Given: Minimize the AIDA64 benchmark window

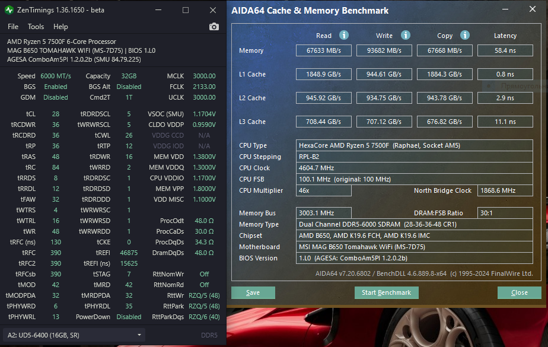Looking at the screenshot, I should [x=505, y=9].
